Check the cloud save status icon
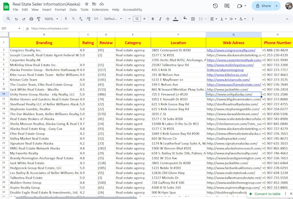Viewport: 293px width, 199px height. click(102, 4)
